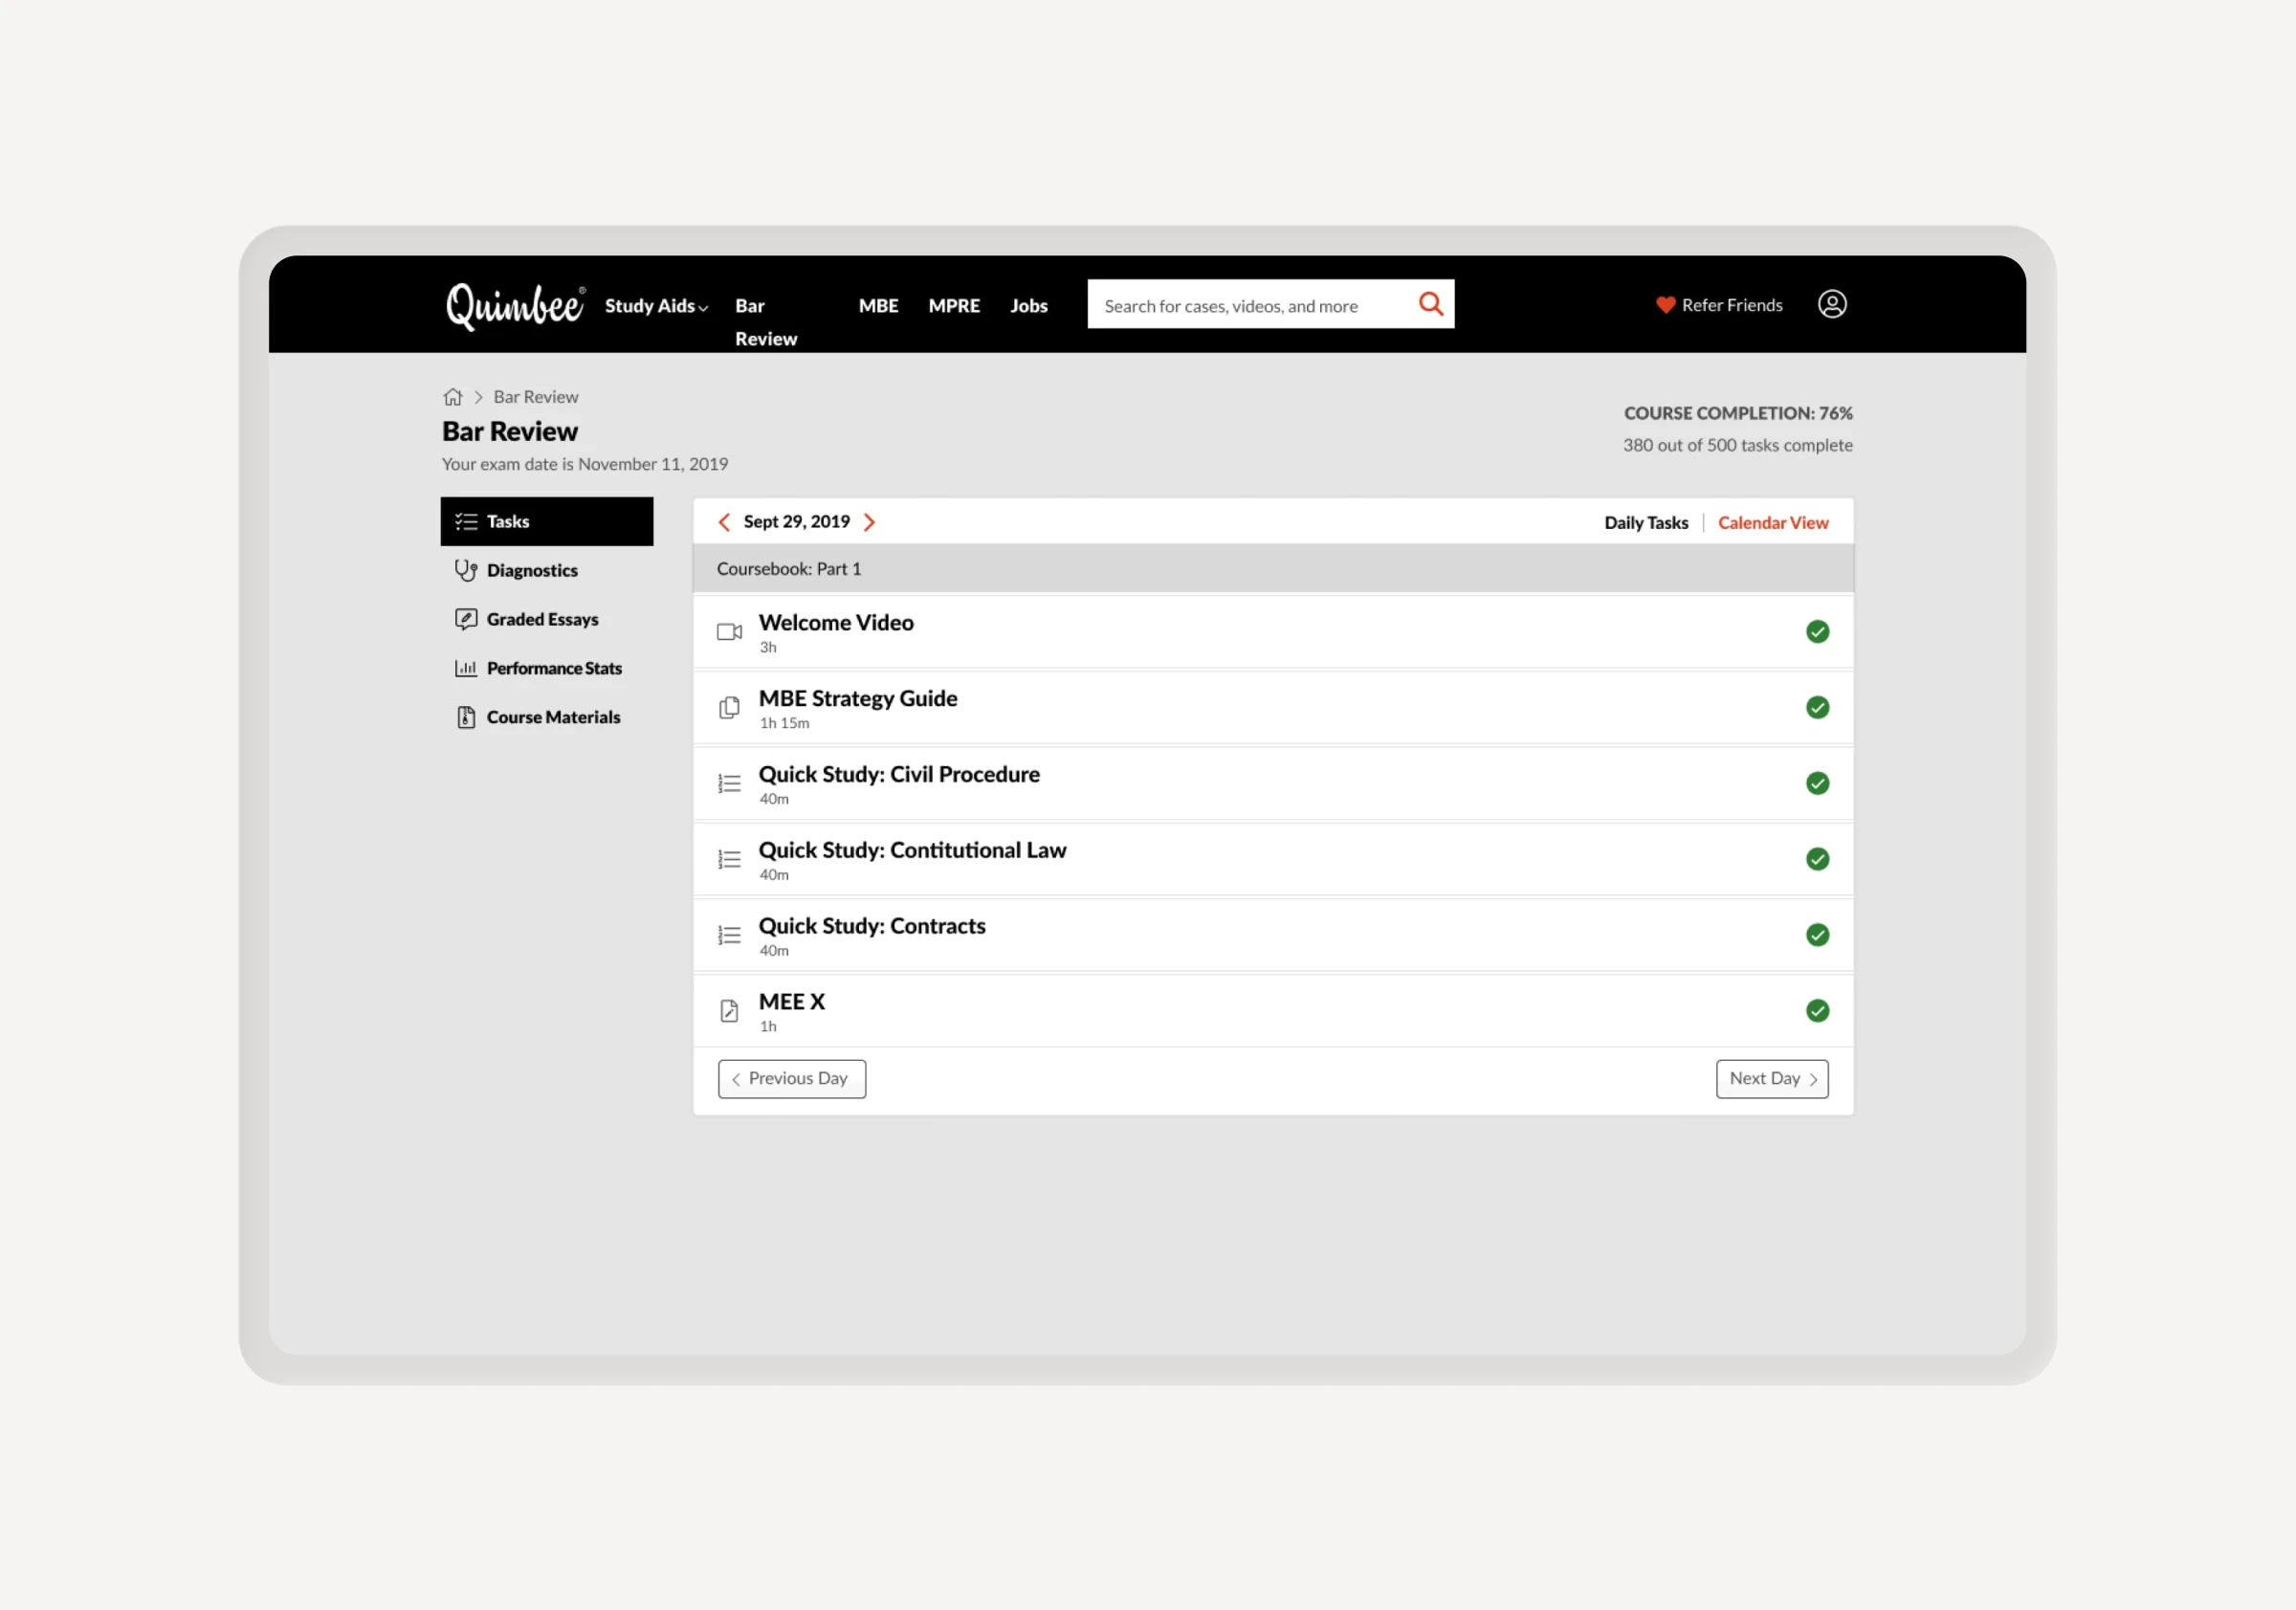Screen dimensions: 2296x1610
Task: Click the Next Day button
Action: tap(1771, 1079)
